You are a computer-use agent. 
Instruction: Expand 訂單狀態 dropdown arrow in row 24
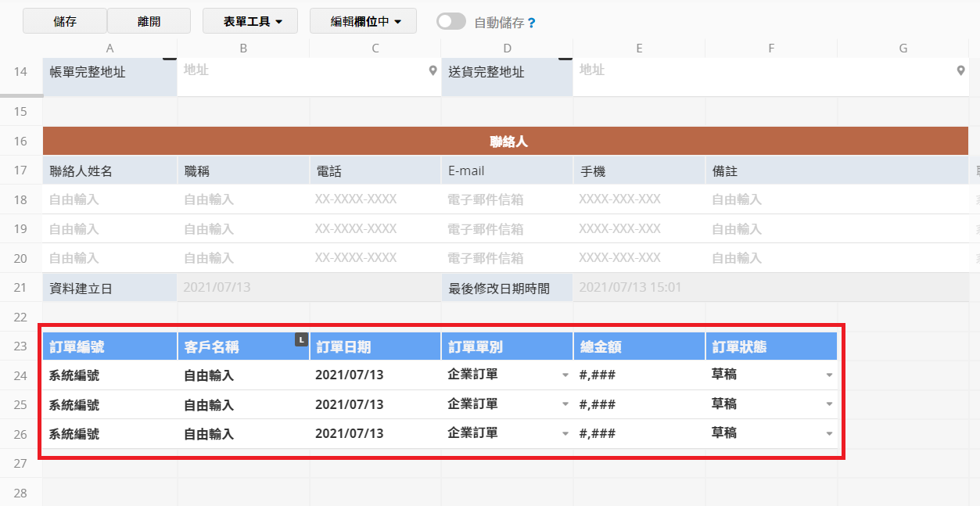pos(829,375)
